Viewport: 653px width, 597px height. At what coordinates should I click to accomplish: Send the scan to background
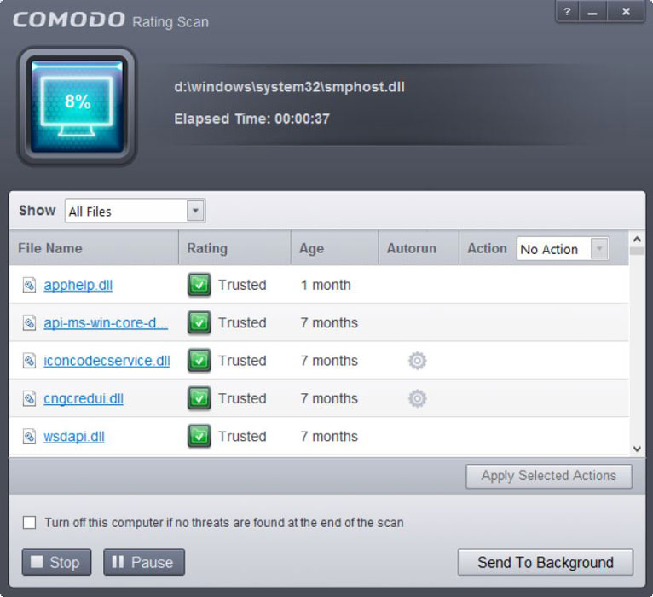point(546,562)
